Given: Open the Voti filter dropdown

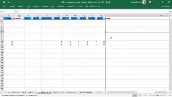Looking at the screenshot, I should tap(70, 18).
